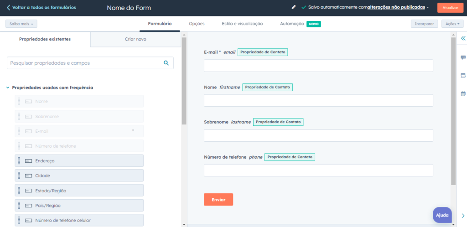Click Propriedade de Contato tag beside email

(x=263, y=52)
